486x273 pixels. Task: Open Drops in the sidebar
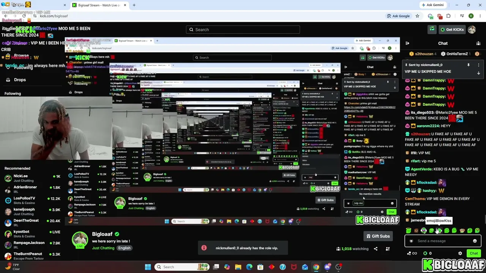(x=20, y=80)
